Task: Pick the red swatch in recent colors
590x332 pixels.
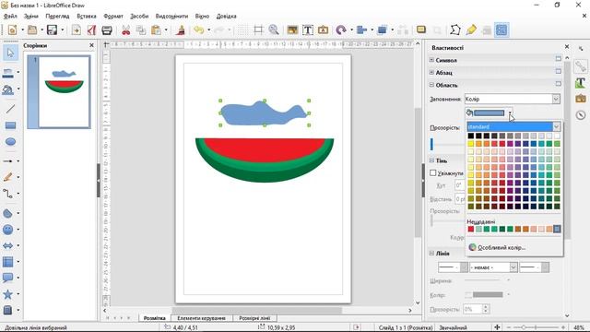Action: point(471,229)
